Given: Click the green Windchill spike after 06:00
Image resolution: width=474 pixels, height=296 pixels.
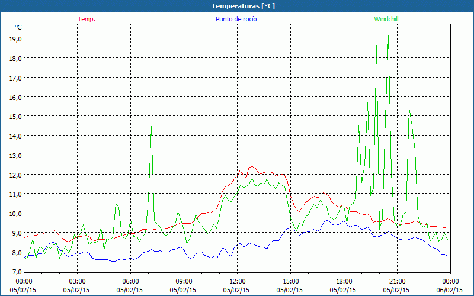Looking at the screenshot, I should [x=151, y=127].
